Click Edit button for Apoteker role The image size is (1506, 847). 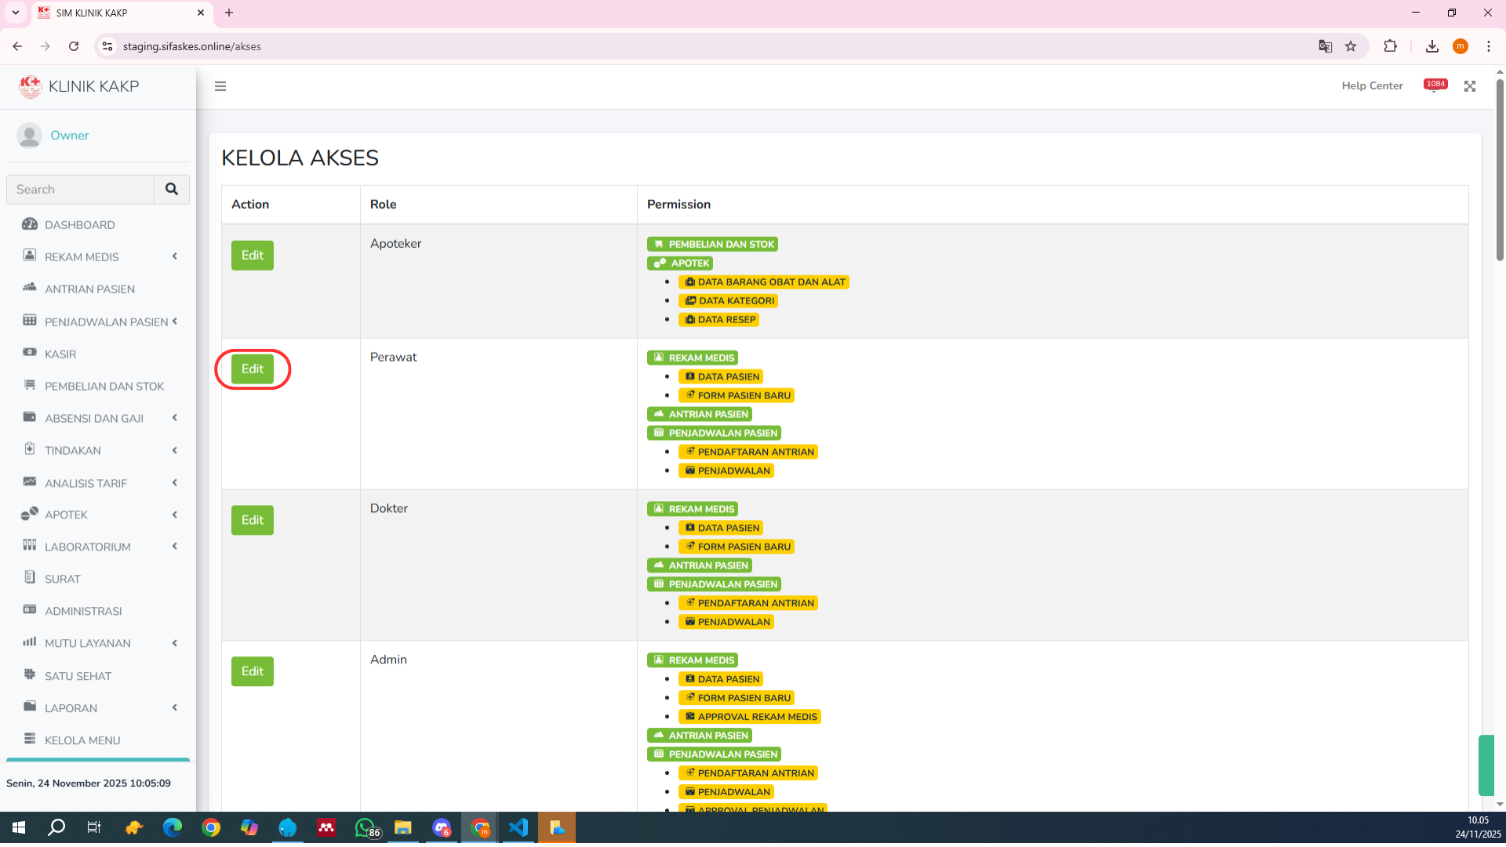pos(252,256)
